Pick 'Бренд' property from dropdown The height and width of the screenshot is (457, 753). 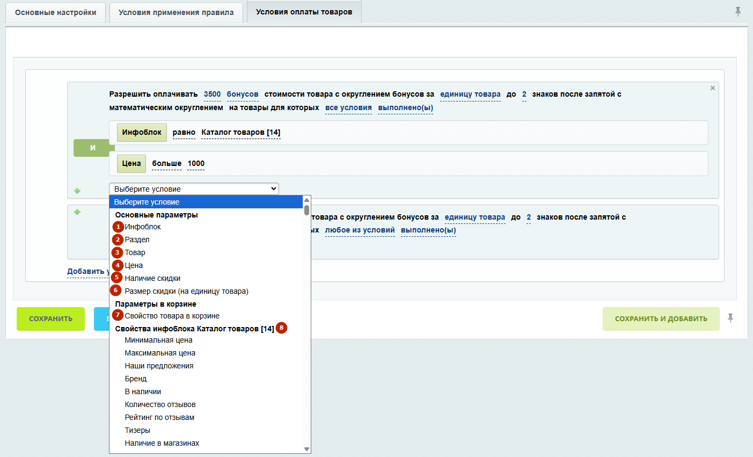click(136, 379)
